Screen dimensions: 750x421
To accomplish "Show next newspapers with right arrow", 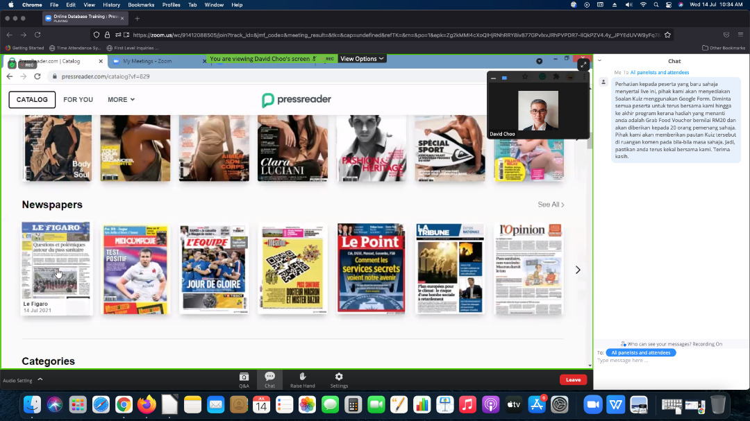I will point(578,270).
